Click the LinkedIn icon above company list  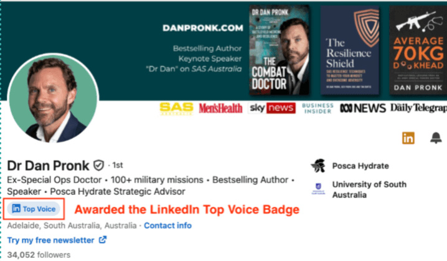point(408,138)
